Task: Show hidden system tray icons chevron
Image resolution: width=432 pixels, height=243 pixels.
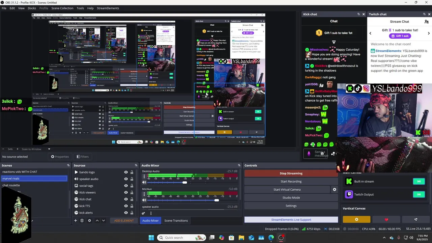Action: (x=384, y=238)
